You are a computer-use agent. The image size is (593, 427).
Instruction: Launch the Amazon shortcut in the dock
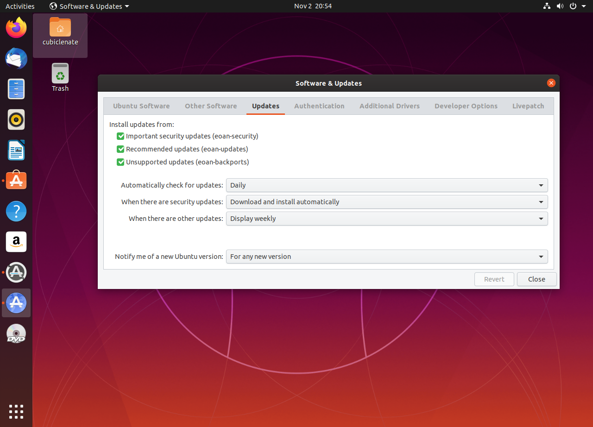click(16, 241)
